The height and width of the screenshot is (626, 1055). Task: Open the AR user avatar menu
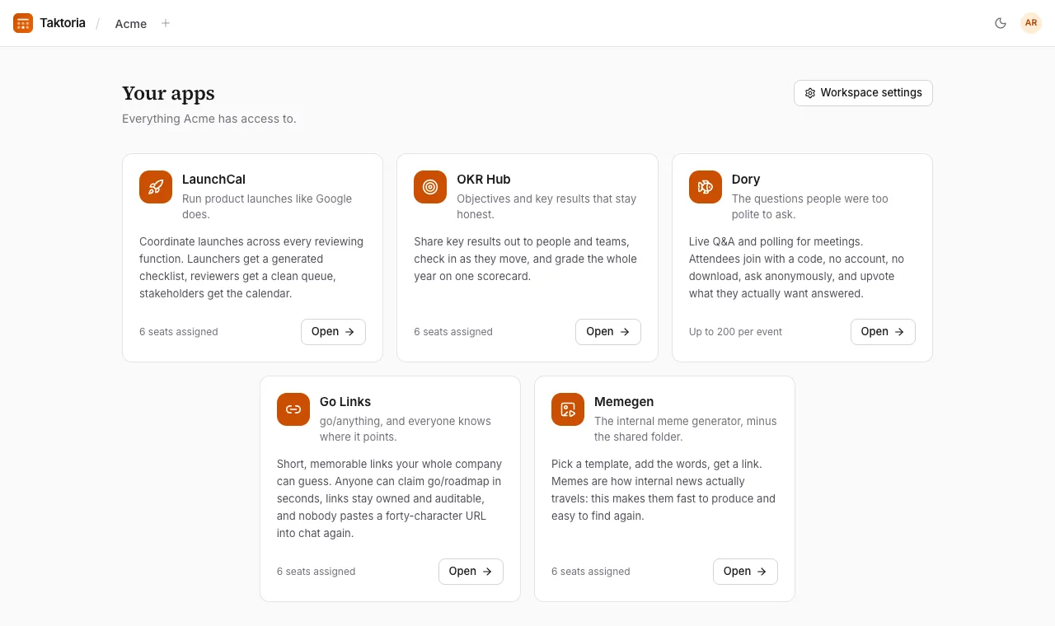pos(1031,23)
